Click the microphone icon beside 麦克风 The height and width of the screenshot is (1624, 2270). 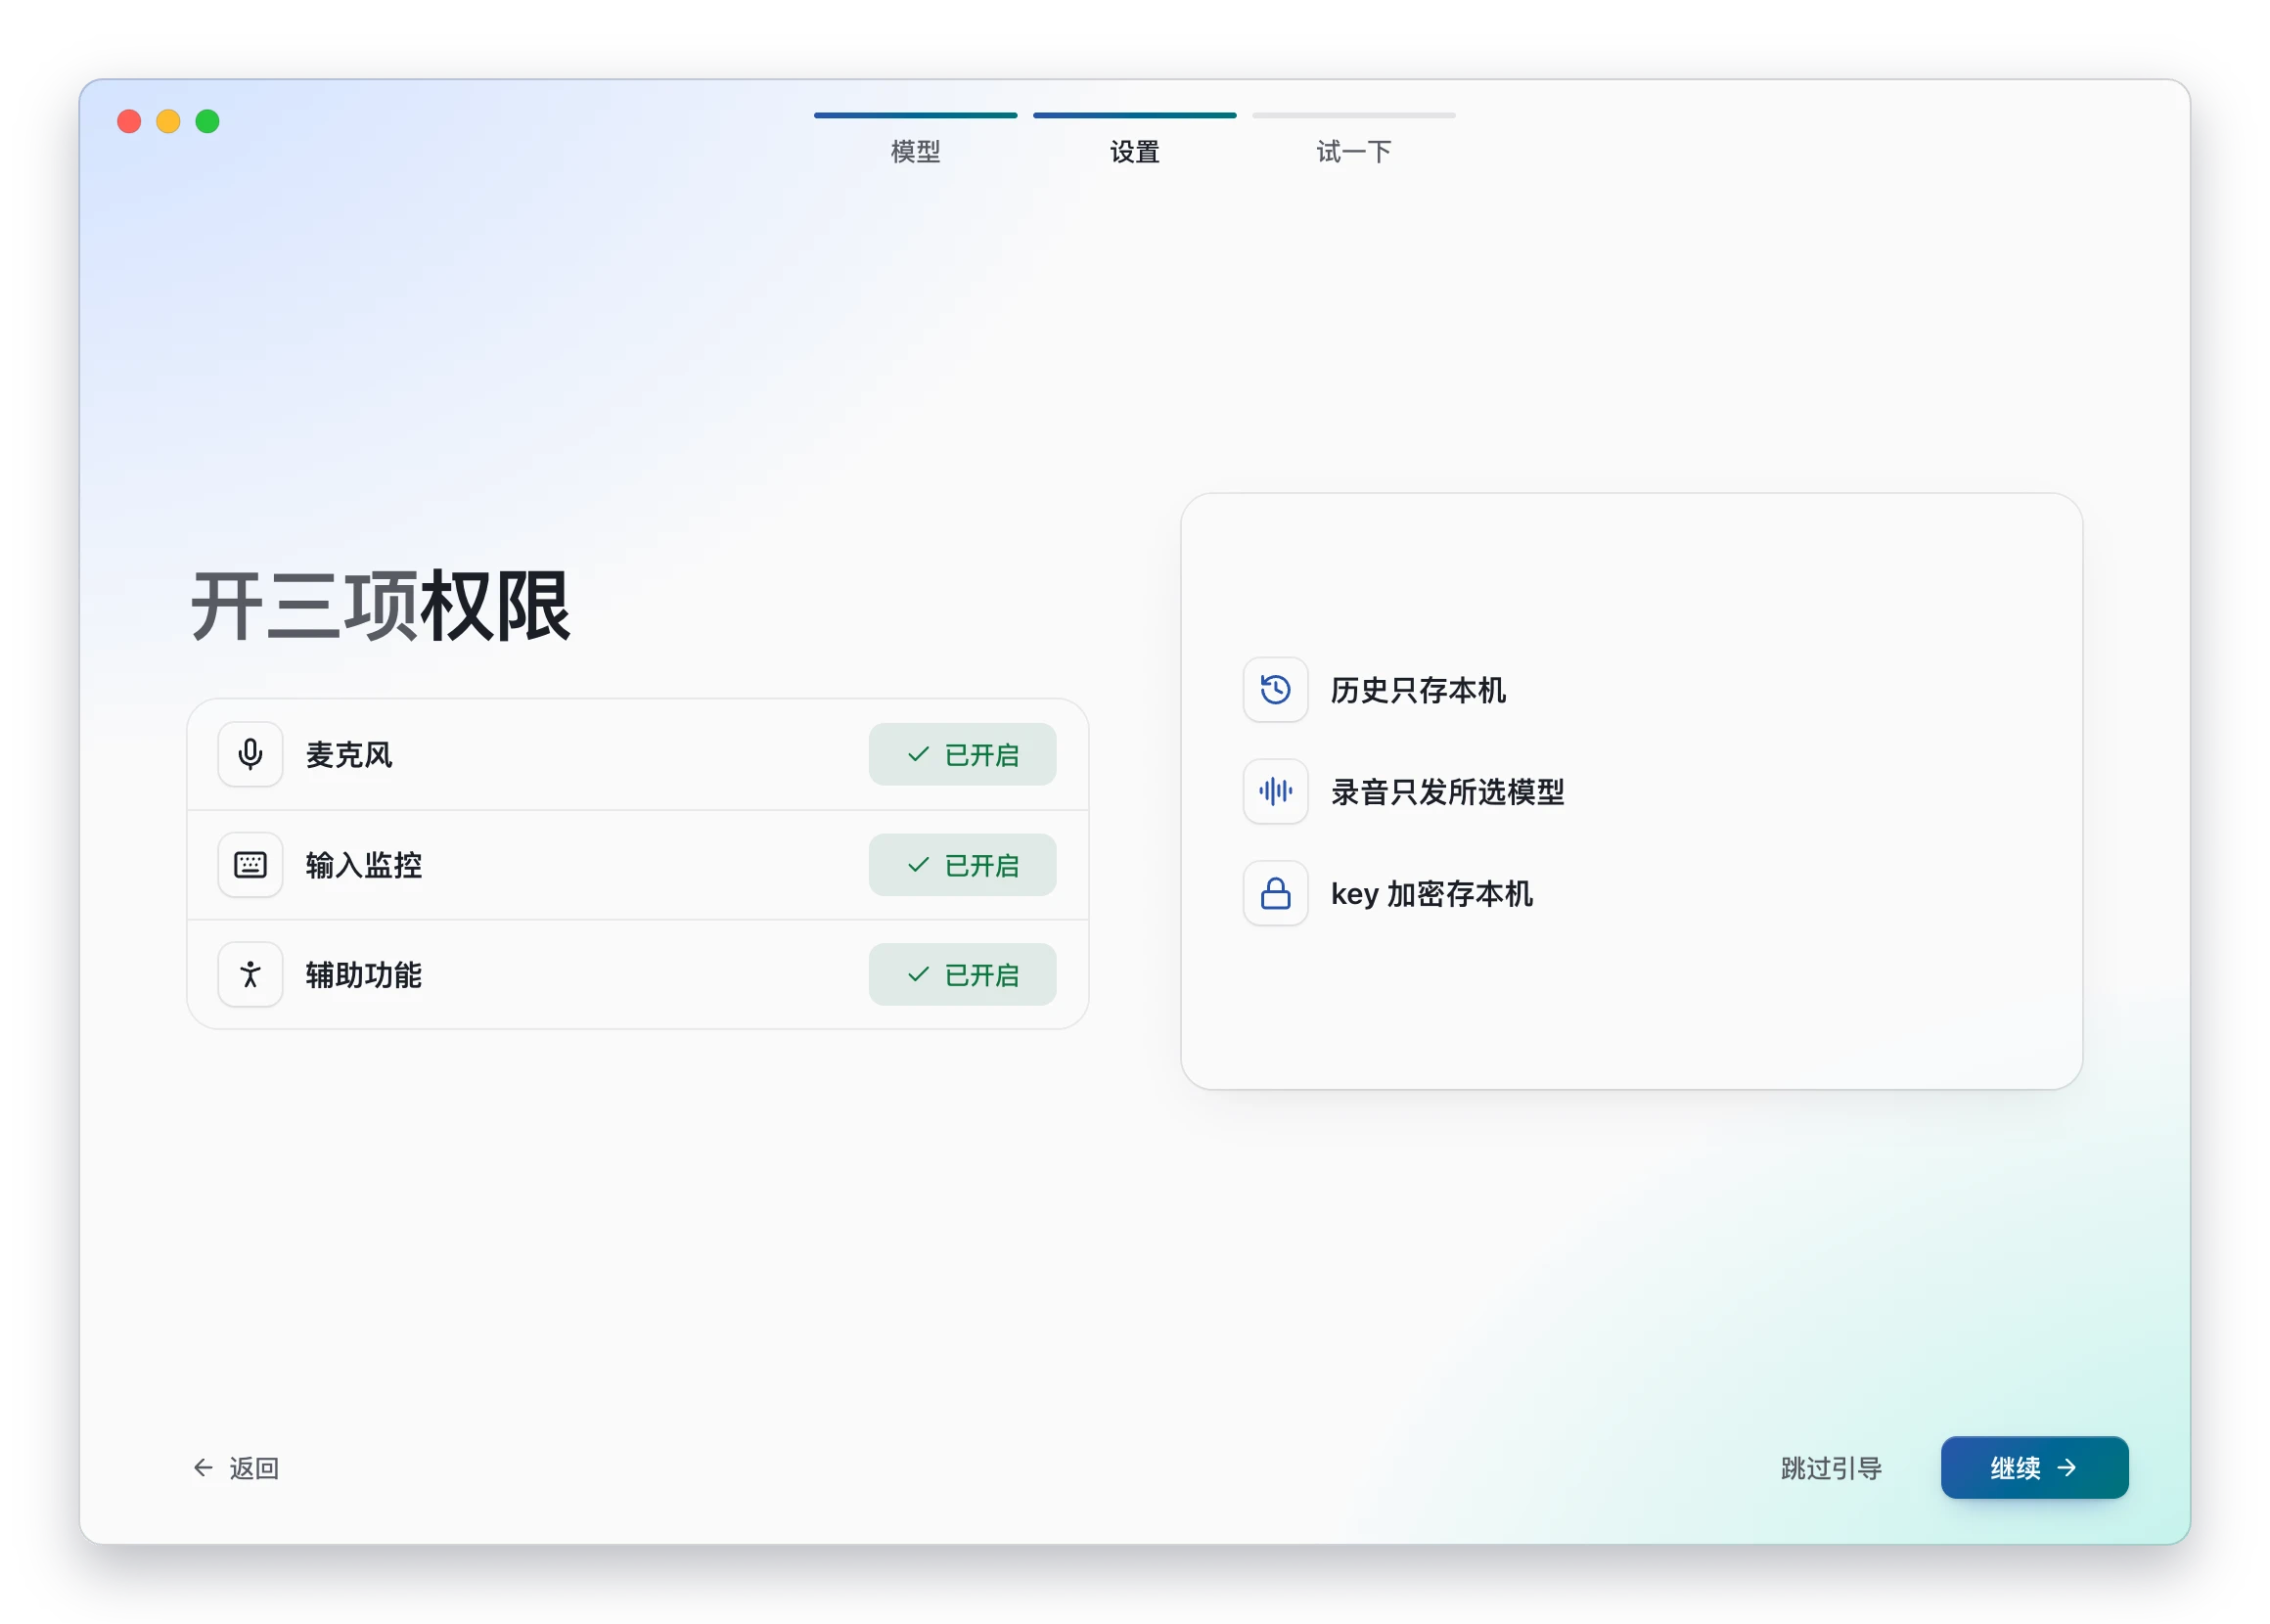[250, 755]
